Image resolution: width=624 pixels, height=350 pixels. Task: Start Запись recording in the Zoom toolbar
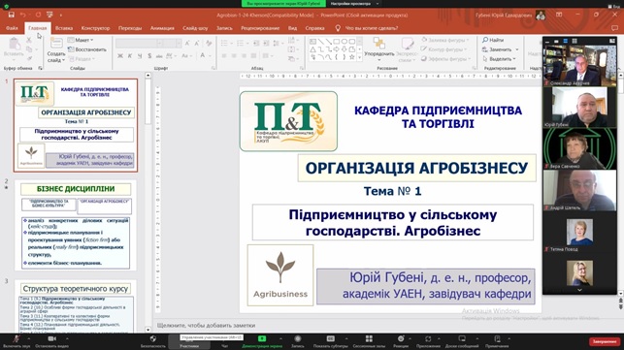[297, 341]
